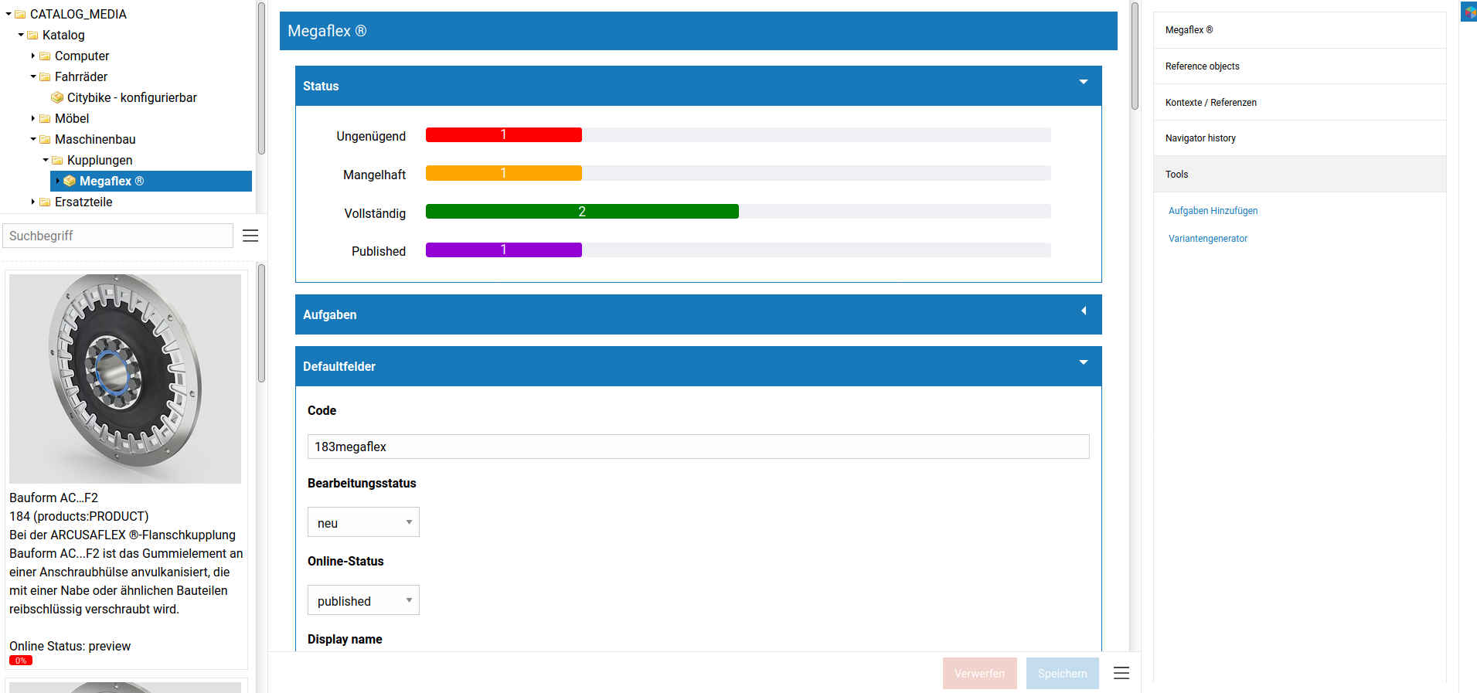
Task: Click the 'Online Status: preview' text
Action: coord(70,646)
